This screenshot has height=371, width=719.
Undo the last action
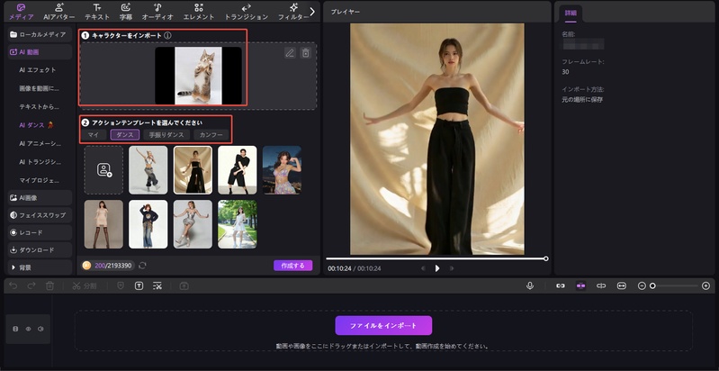(13, 285)
